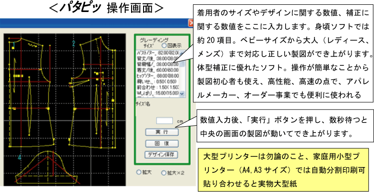Click the list scrollbar down arrow
Screen dimensions: 374x192
[182, 94]
